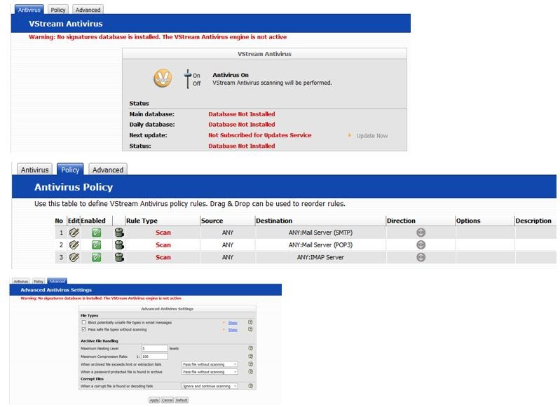Select Antivirus tab above Antivirus Policy header
The image size is (560, 407).
pos(34,170)
